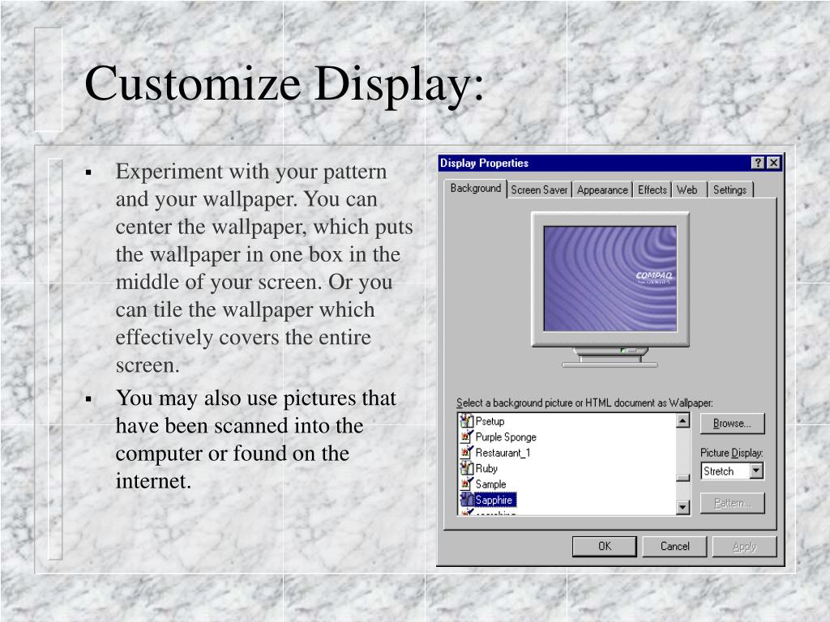Open the Picture Display dropdown arrow
830x622 pixels.
[756, 471]
